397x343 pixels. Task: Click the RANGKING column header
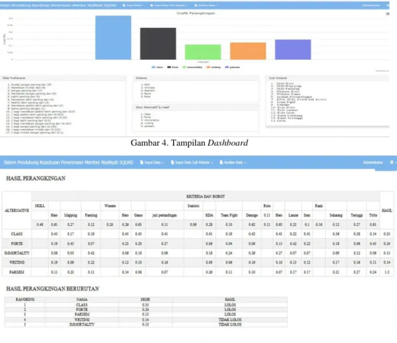coord(25,299)
